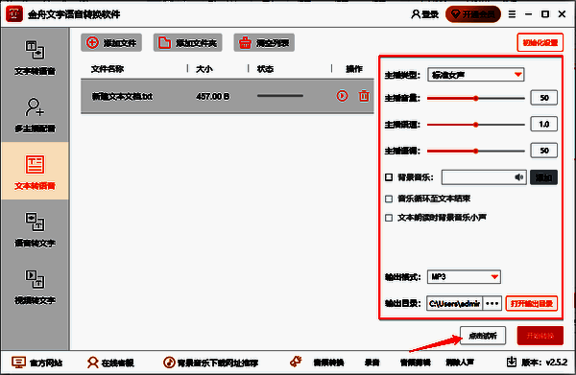This screenshot has width=576, height=375.
Task: Click the version v2.5.2 update icon
Action: 512,362
